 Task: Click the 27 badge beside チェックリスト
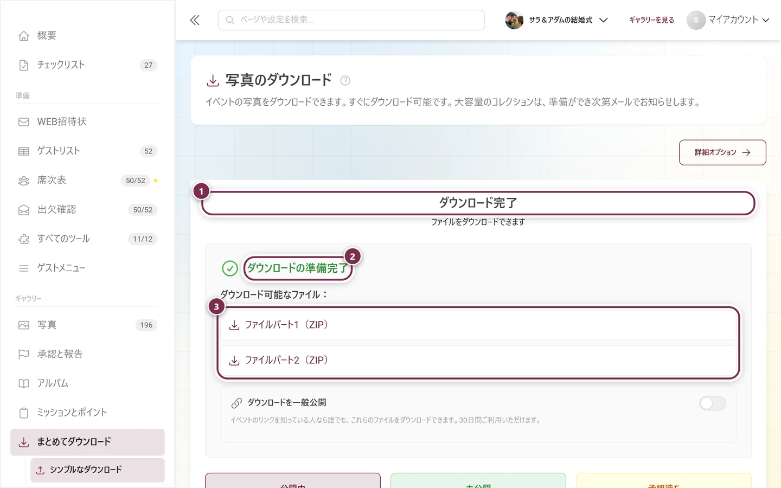point(148,65)
